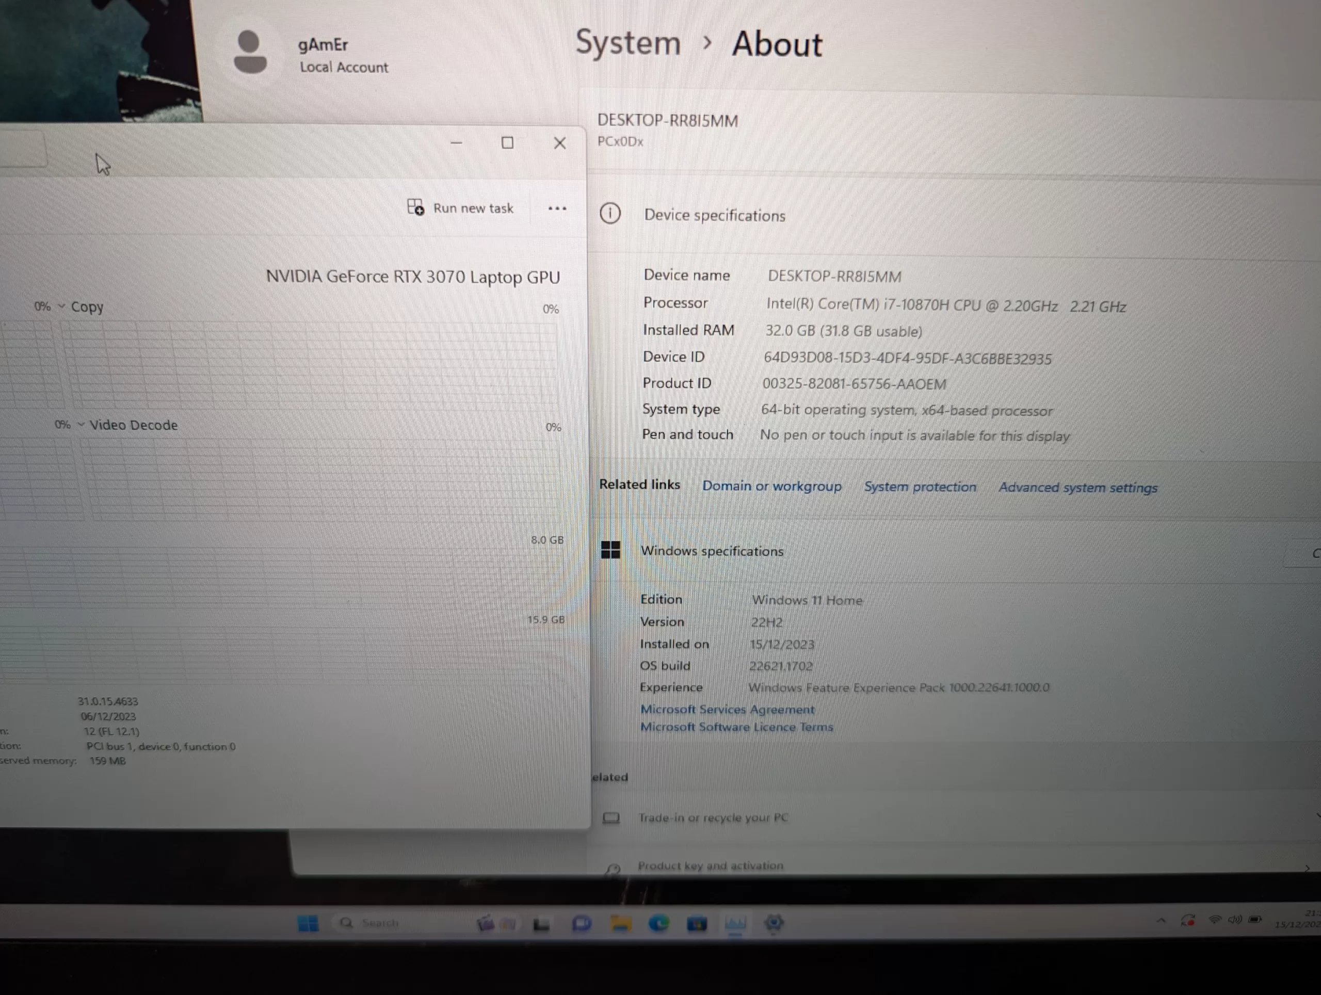The width and height of the screenshot is (1321, 995).
Task: Click the DESKTOP-RR8I5MM header with PCx0Dx
Action: [x=668, y=129]
